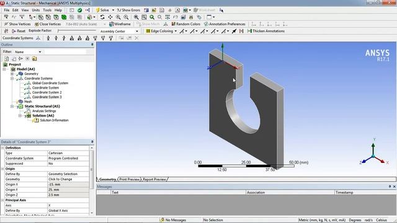Viewport: 397px width, 223px height.
Task: Open the Solve dropdown arrow
Action: (x=113, y=10)
